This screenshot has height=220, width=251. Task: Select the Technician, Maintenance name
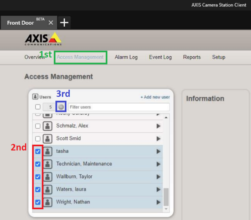tap(84, 164)
